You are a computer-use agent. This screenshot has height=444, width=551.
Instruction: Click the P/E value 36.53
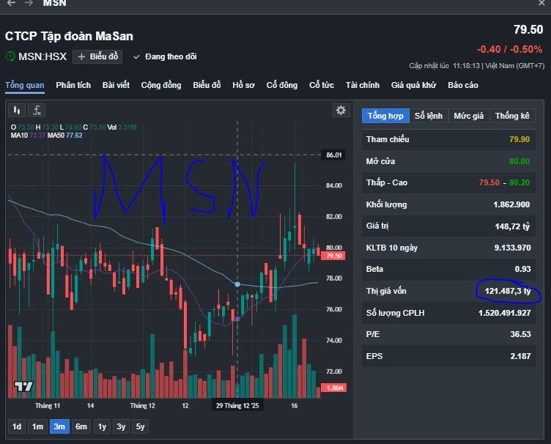pyautogui.click(x=520, y=334)
